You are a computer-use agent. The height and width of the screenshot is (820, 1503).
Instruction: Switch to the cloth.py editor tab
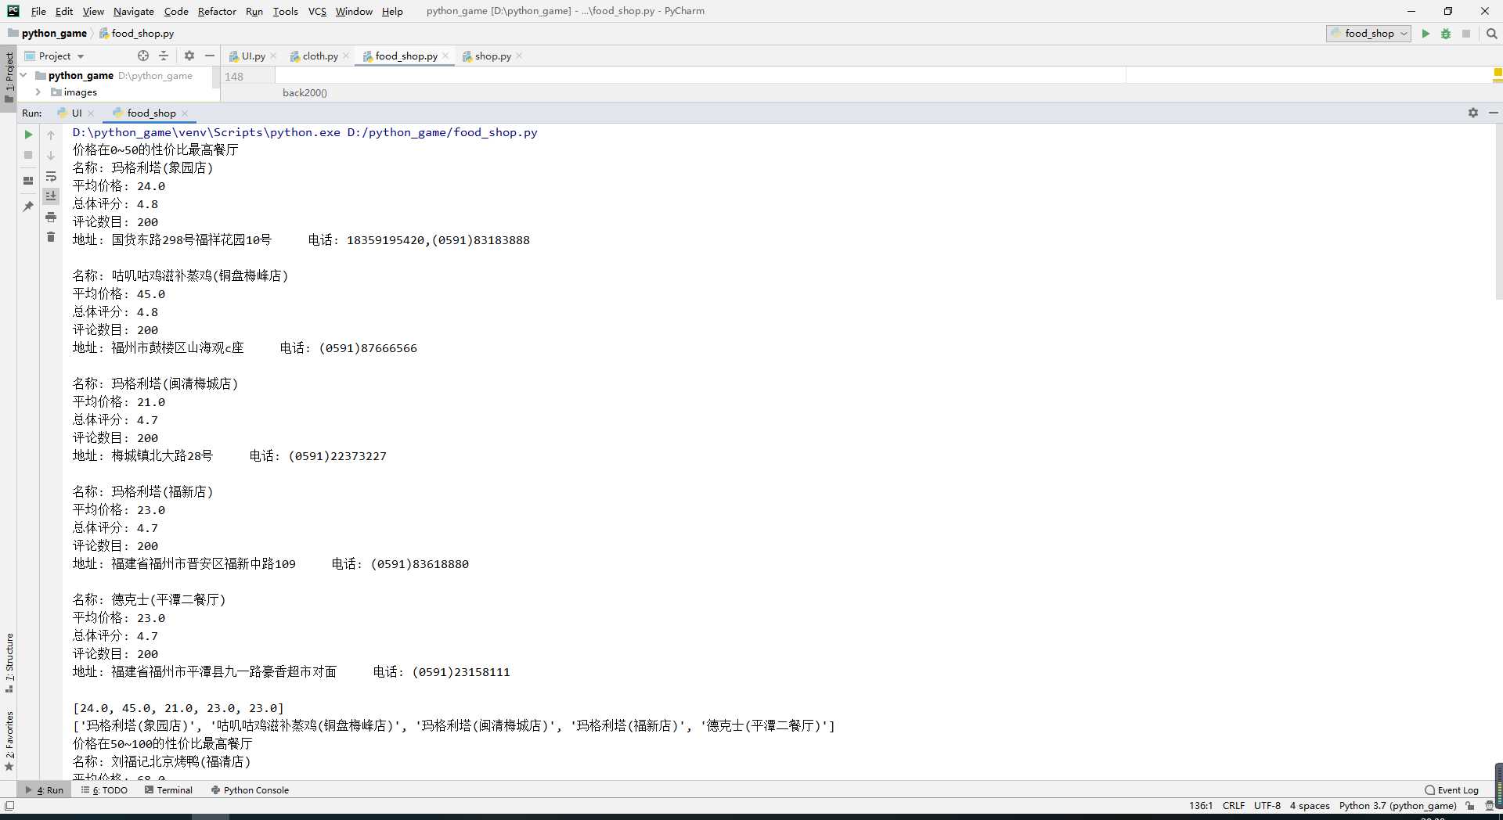[319, 56]
